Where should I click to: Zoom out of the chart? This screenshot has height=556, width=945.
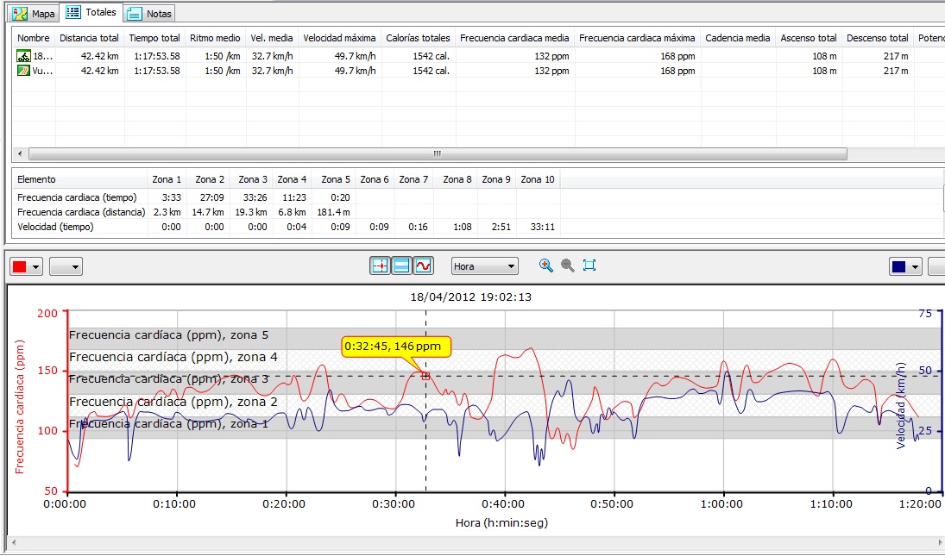pos(568,266)
